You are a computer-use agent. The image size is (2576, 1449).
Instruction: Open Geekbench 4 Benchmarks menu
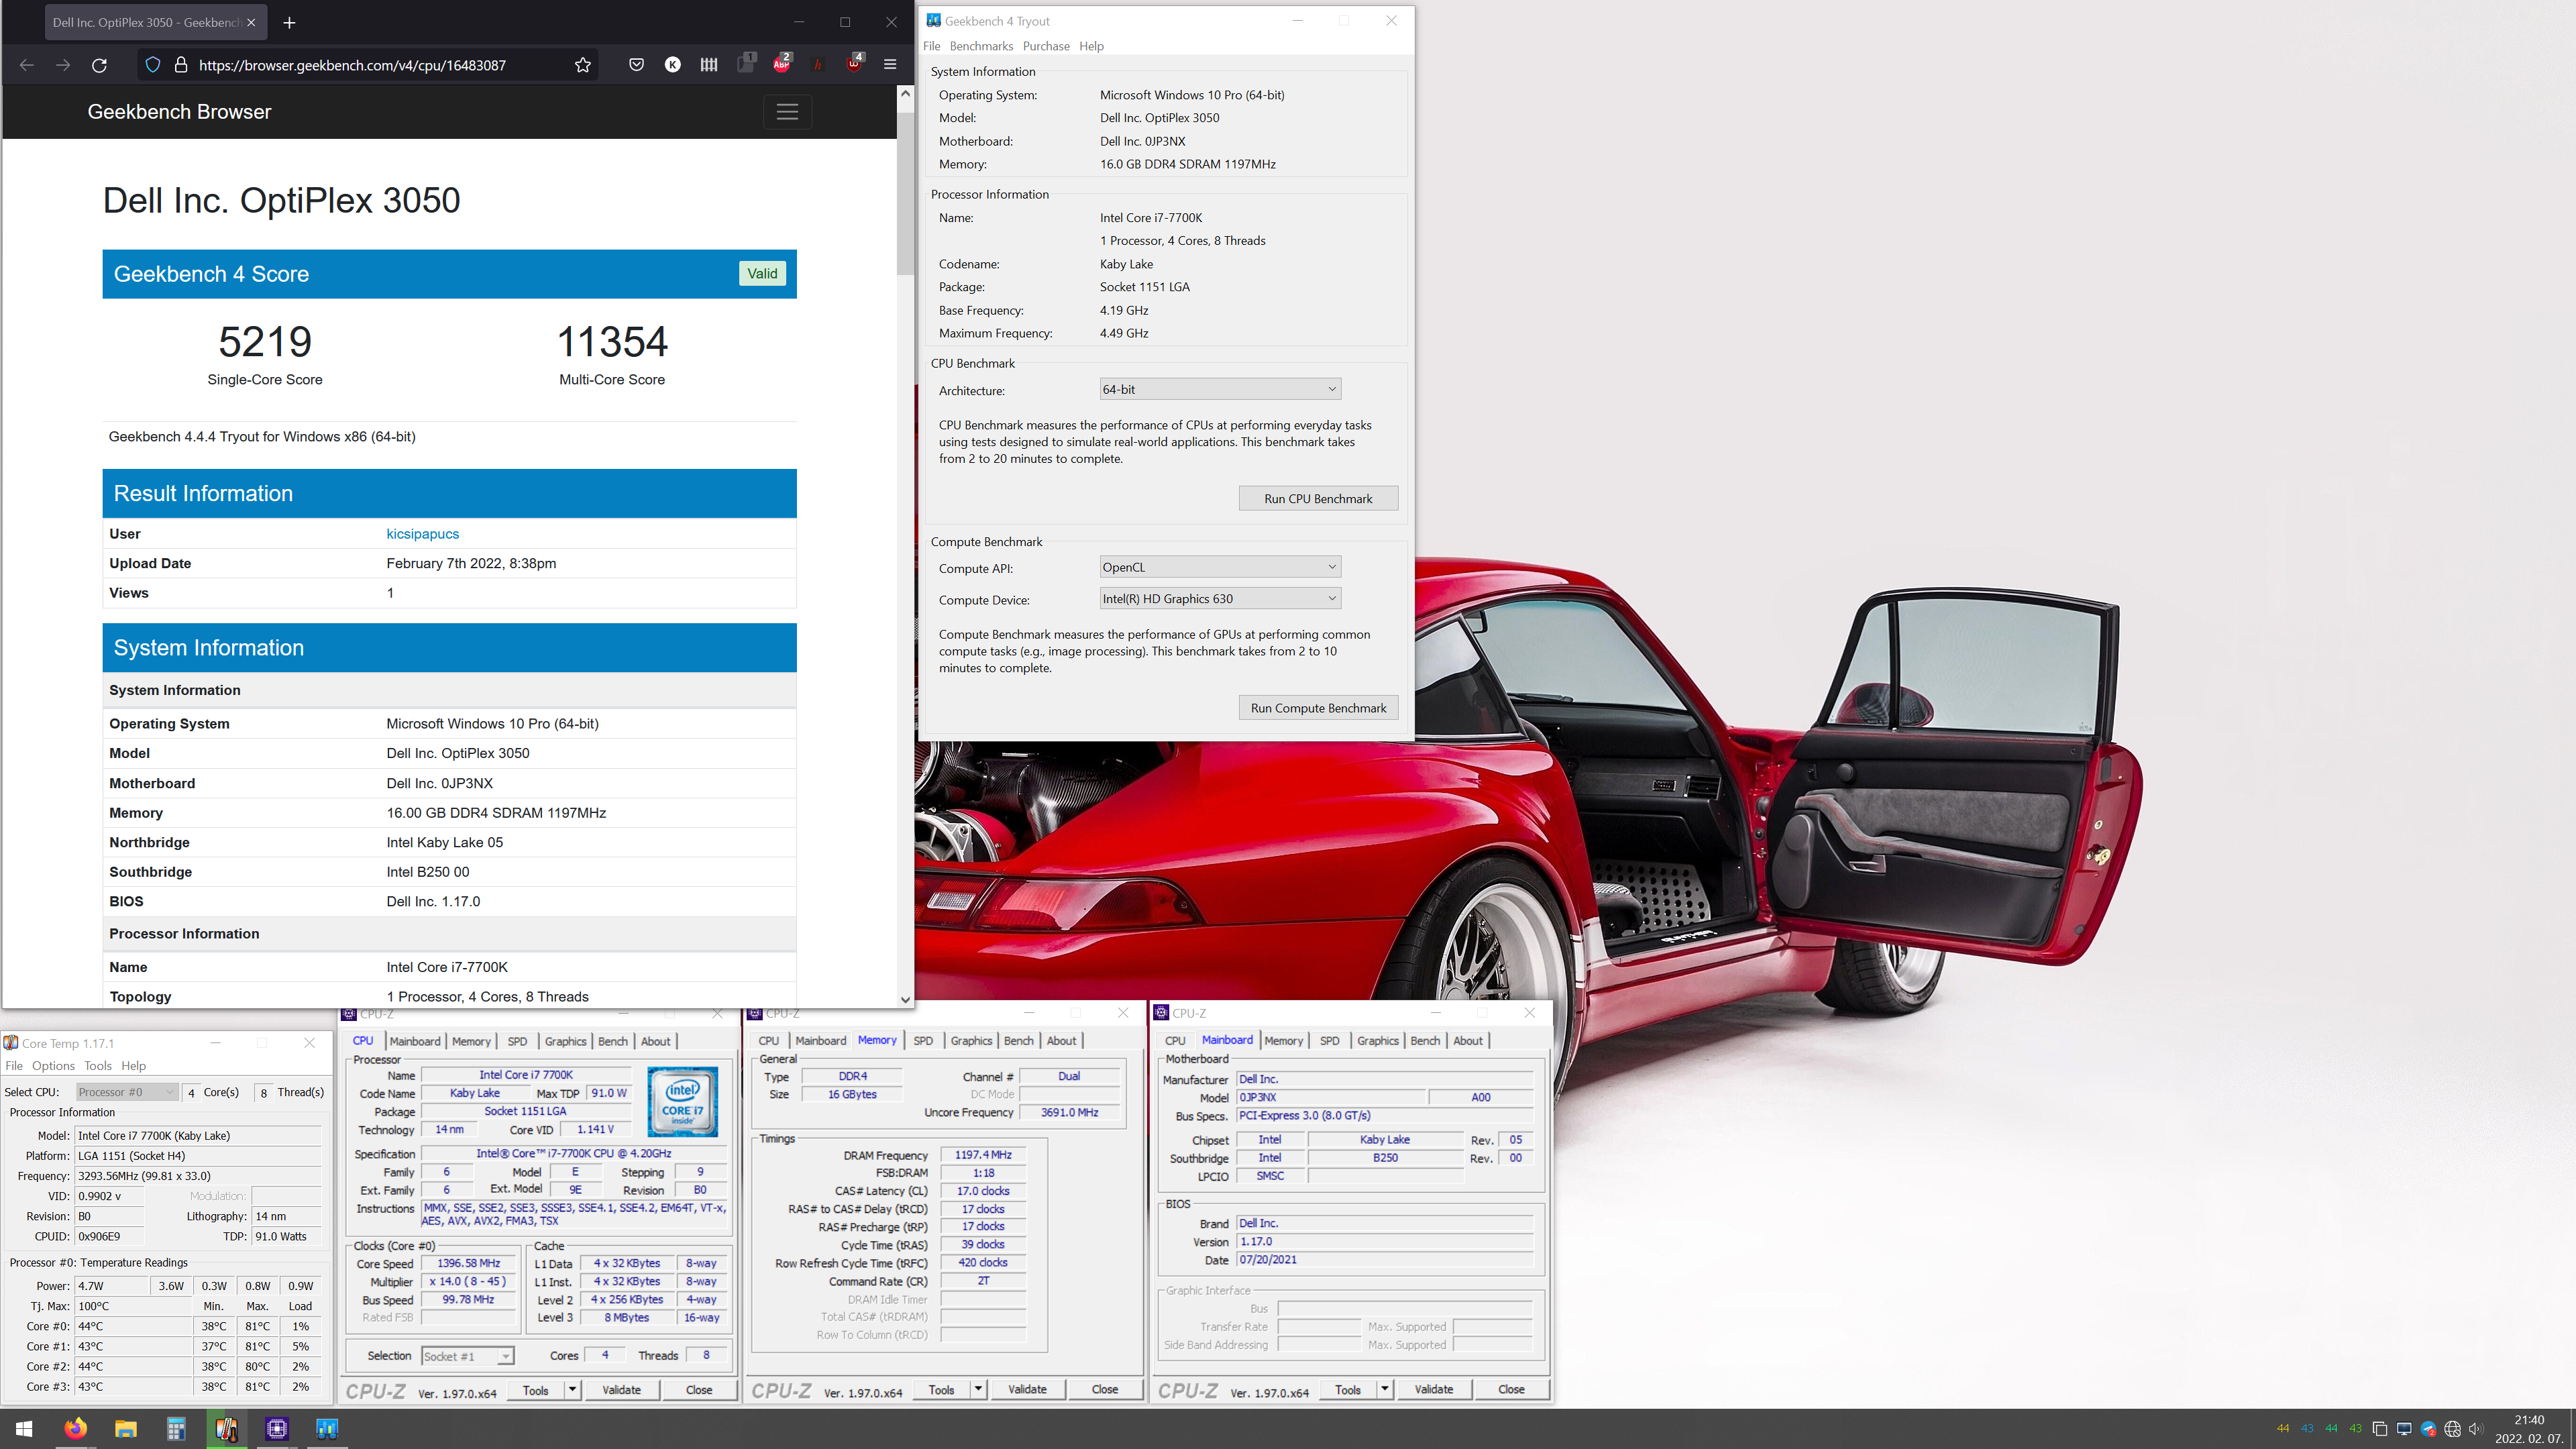(981, 46)
